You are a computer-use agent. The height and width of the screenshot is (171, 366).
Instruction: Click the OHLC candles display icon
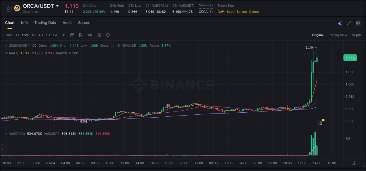point(90,35)
